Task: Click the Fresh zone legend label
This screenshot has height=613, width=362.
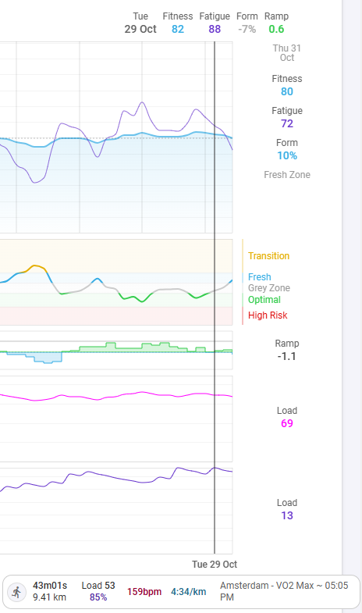Action: click(x=259, y=276)
